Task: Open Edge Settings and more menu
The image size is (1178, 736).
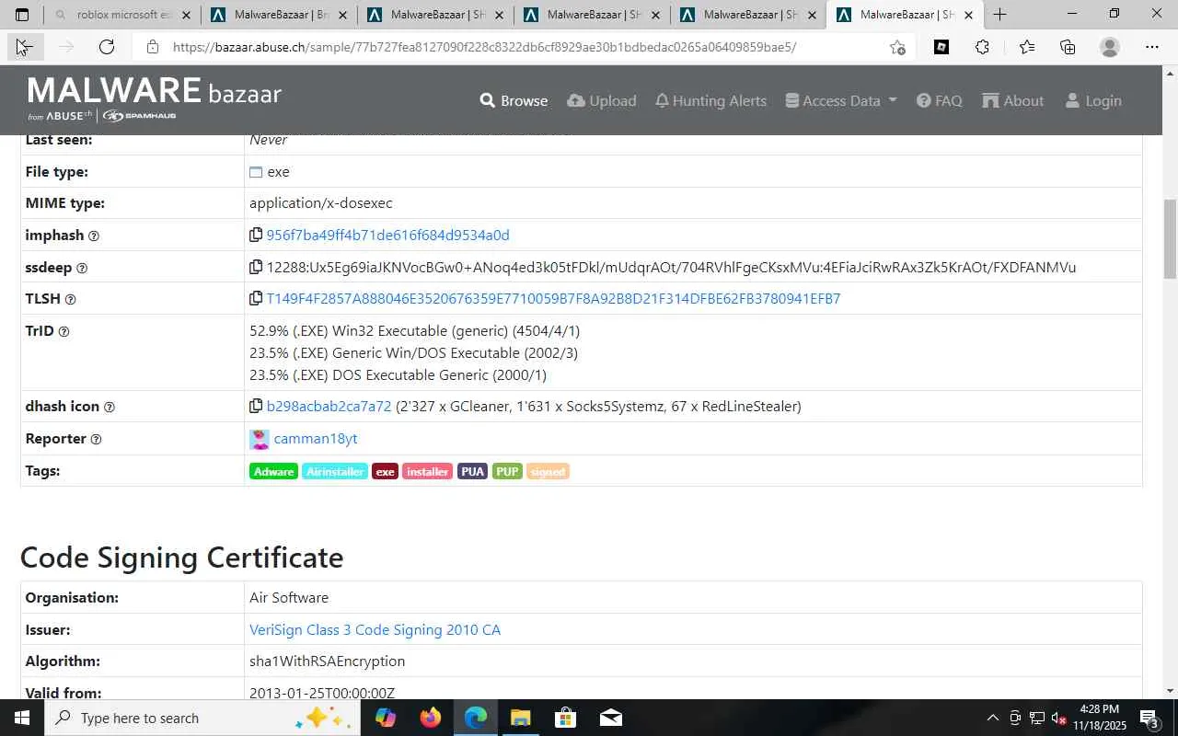Action: pos(1152,47)
